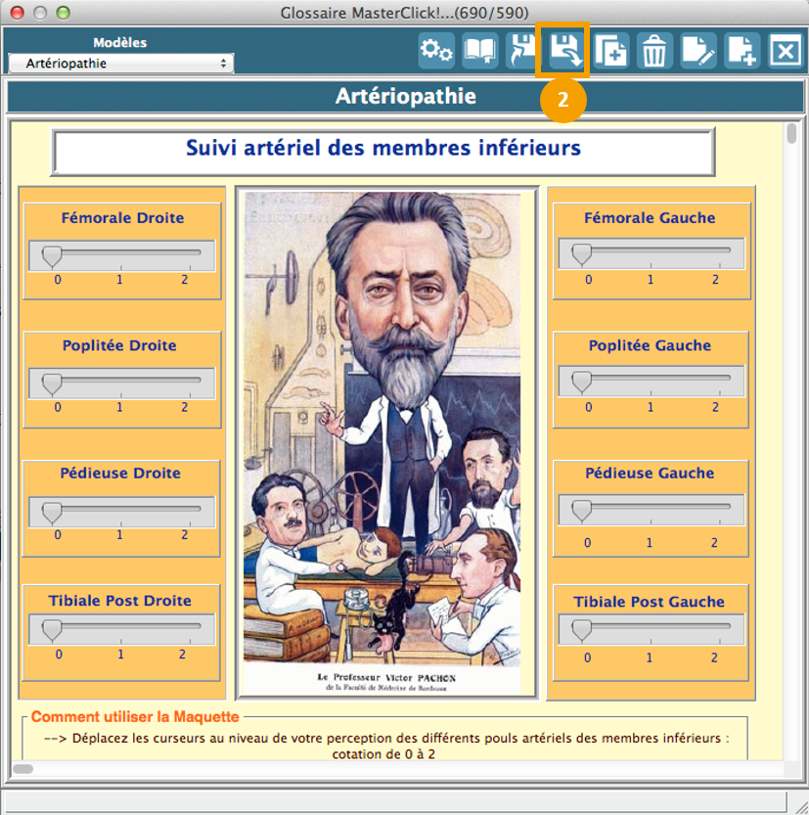Click the Pédieuse Gauche slider
Viewport: 809px width, 815px height.
click(x=650, y=509)
